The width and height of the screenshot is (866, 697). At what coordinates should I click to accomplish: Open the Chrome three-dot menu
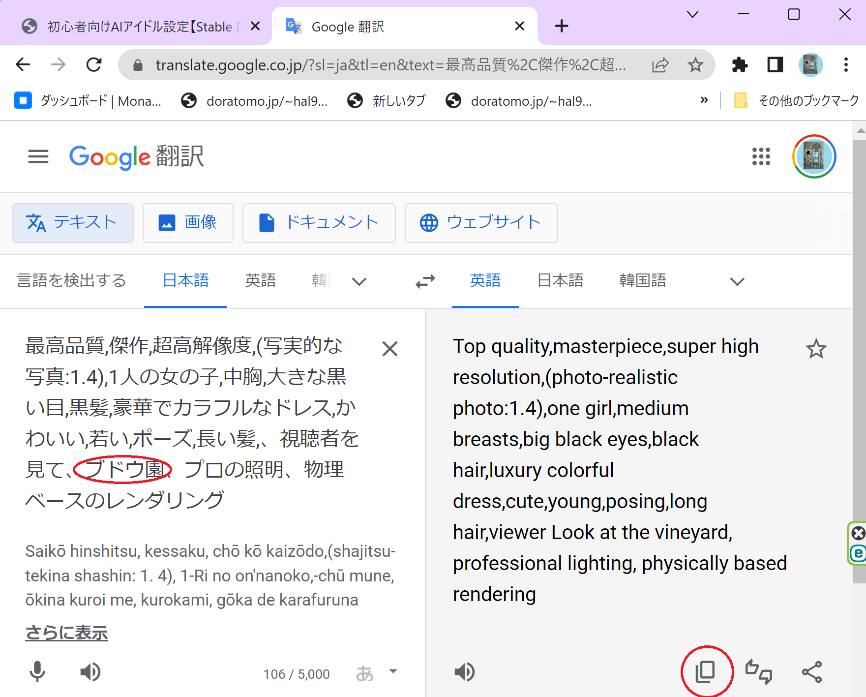click(x=846, y=65)
